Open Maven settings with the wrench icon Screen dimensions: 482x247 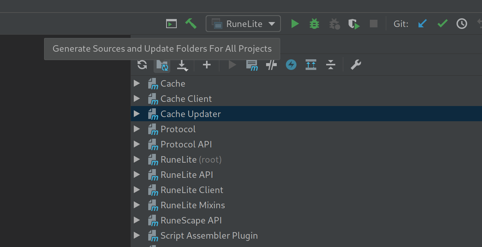pos(355,65)
